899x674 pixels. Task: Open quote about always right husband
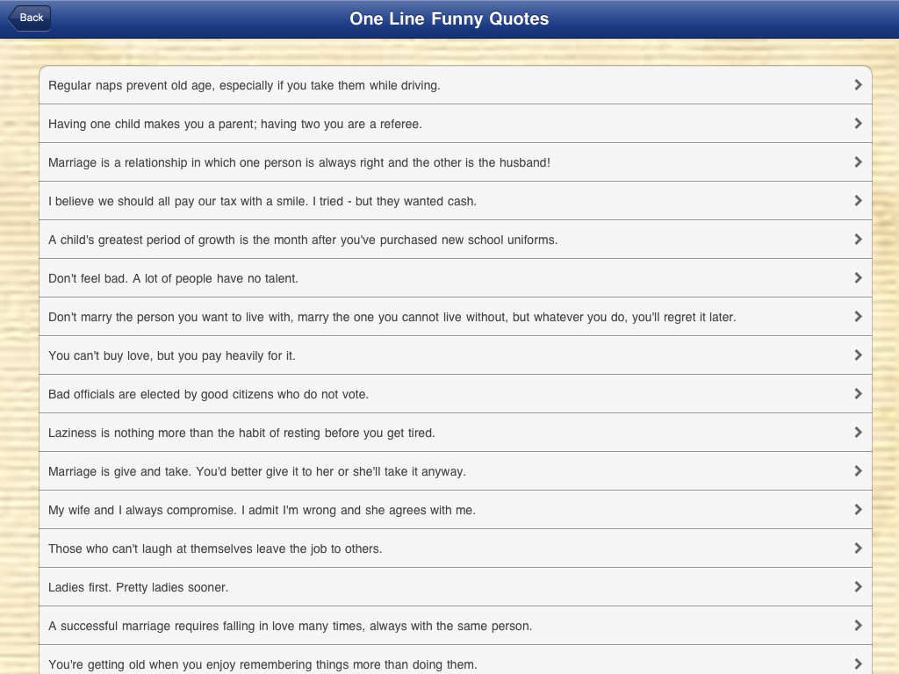(x=299, y=162)
